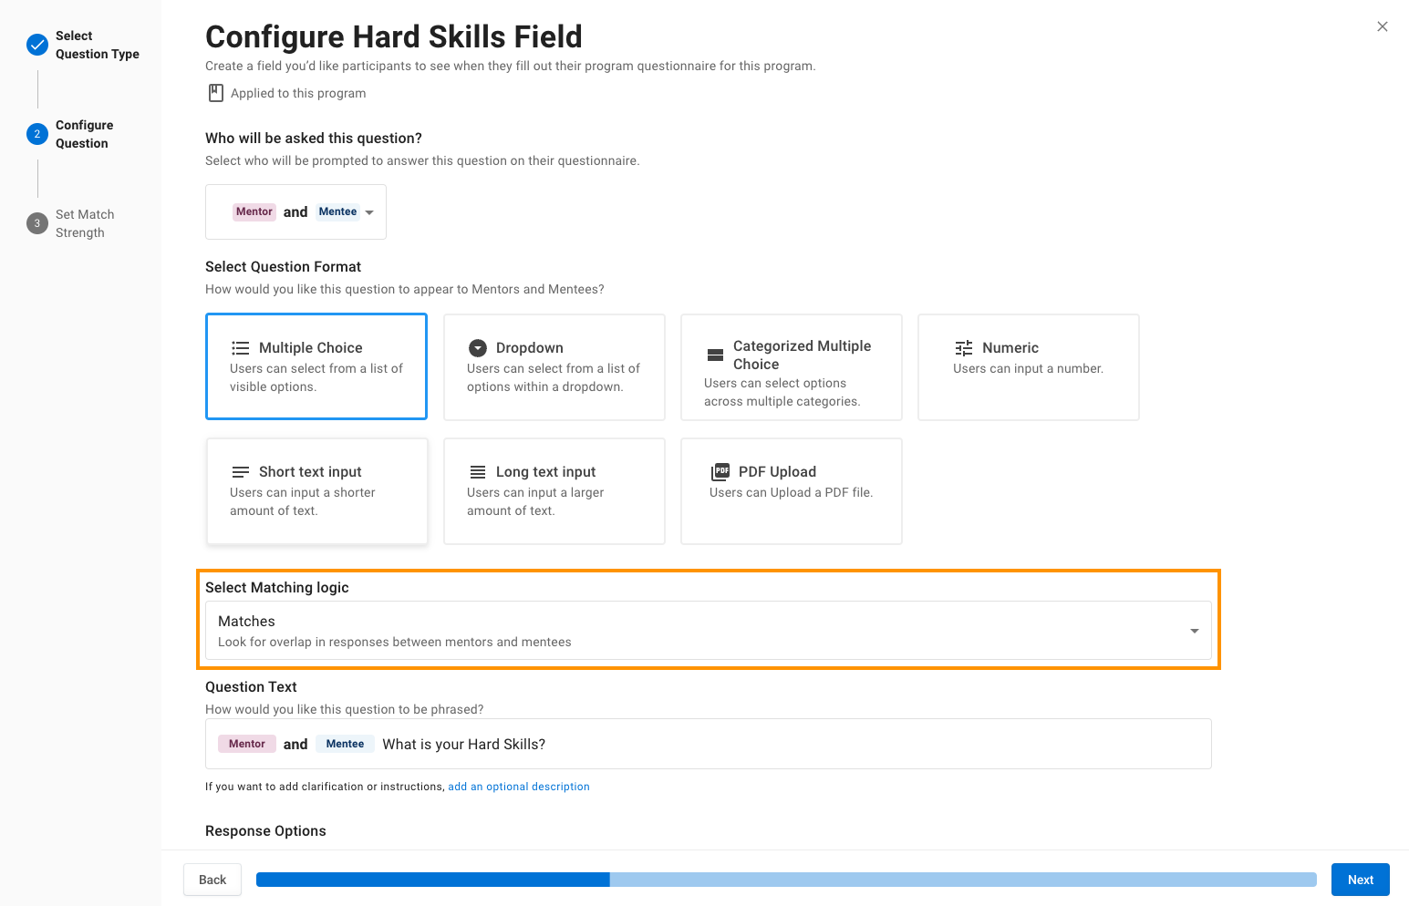Click the Applied to this program bookmark icon

(x=216, y=93)
